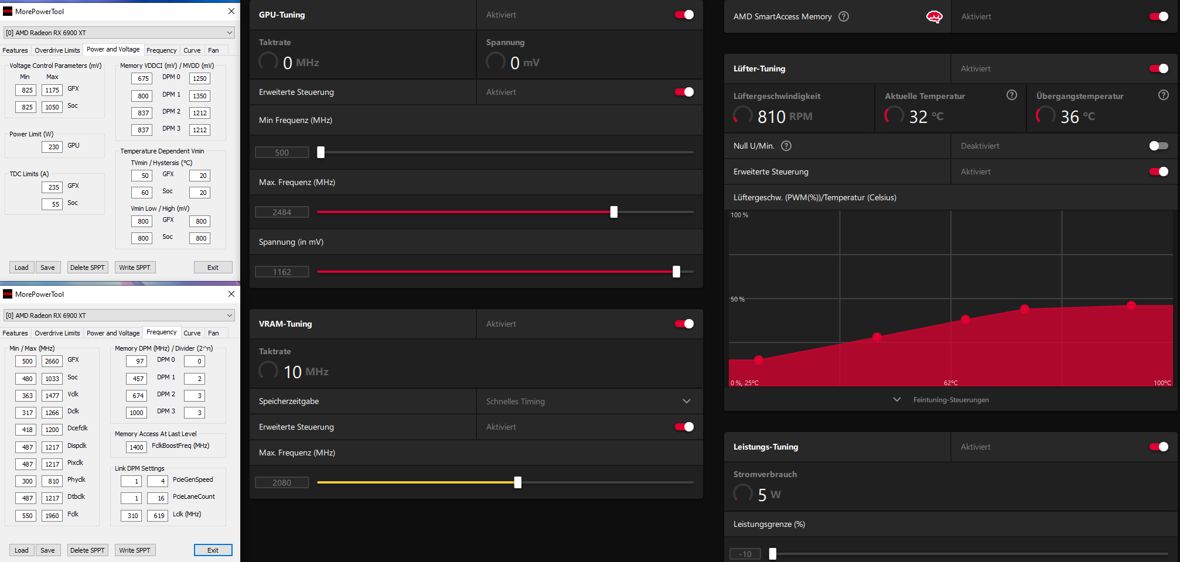Click Fclk max field showing 1960
The image size is (1180, 562).
tap(52, 516)
